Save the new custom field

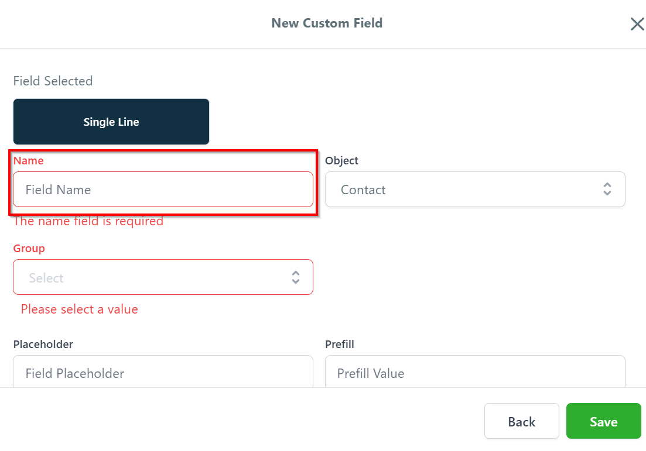click(x=603, y=421)
